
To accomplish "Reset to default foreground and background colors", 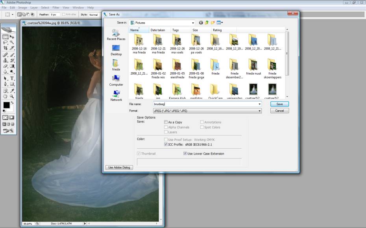I will 4,111.
